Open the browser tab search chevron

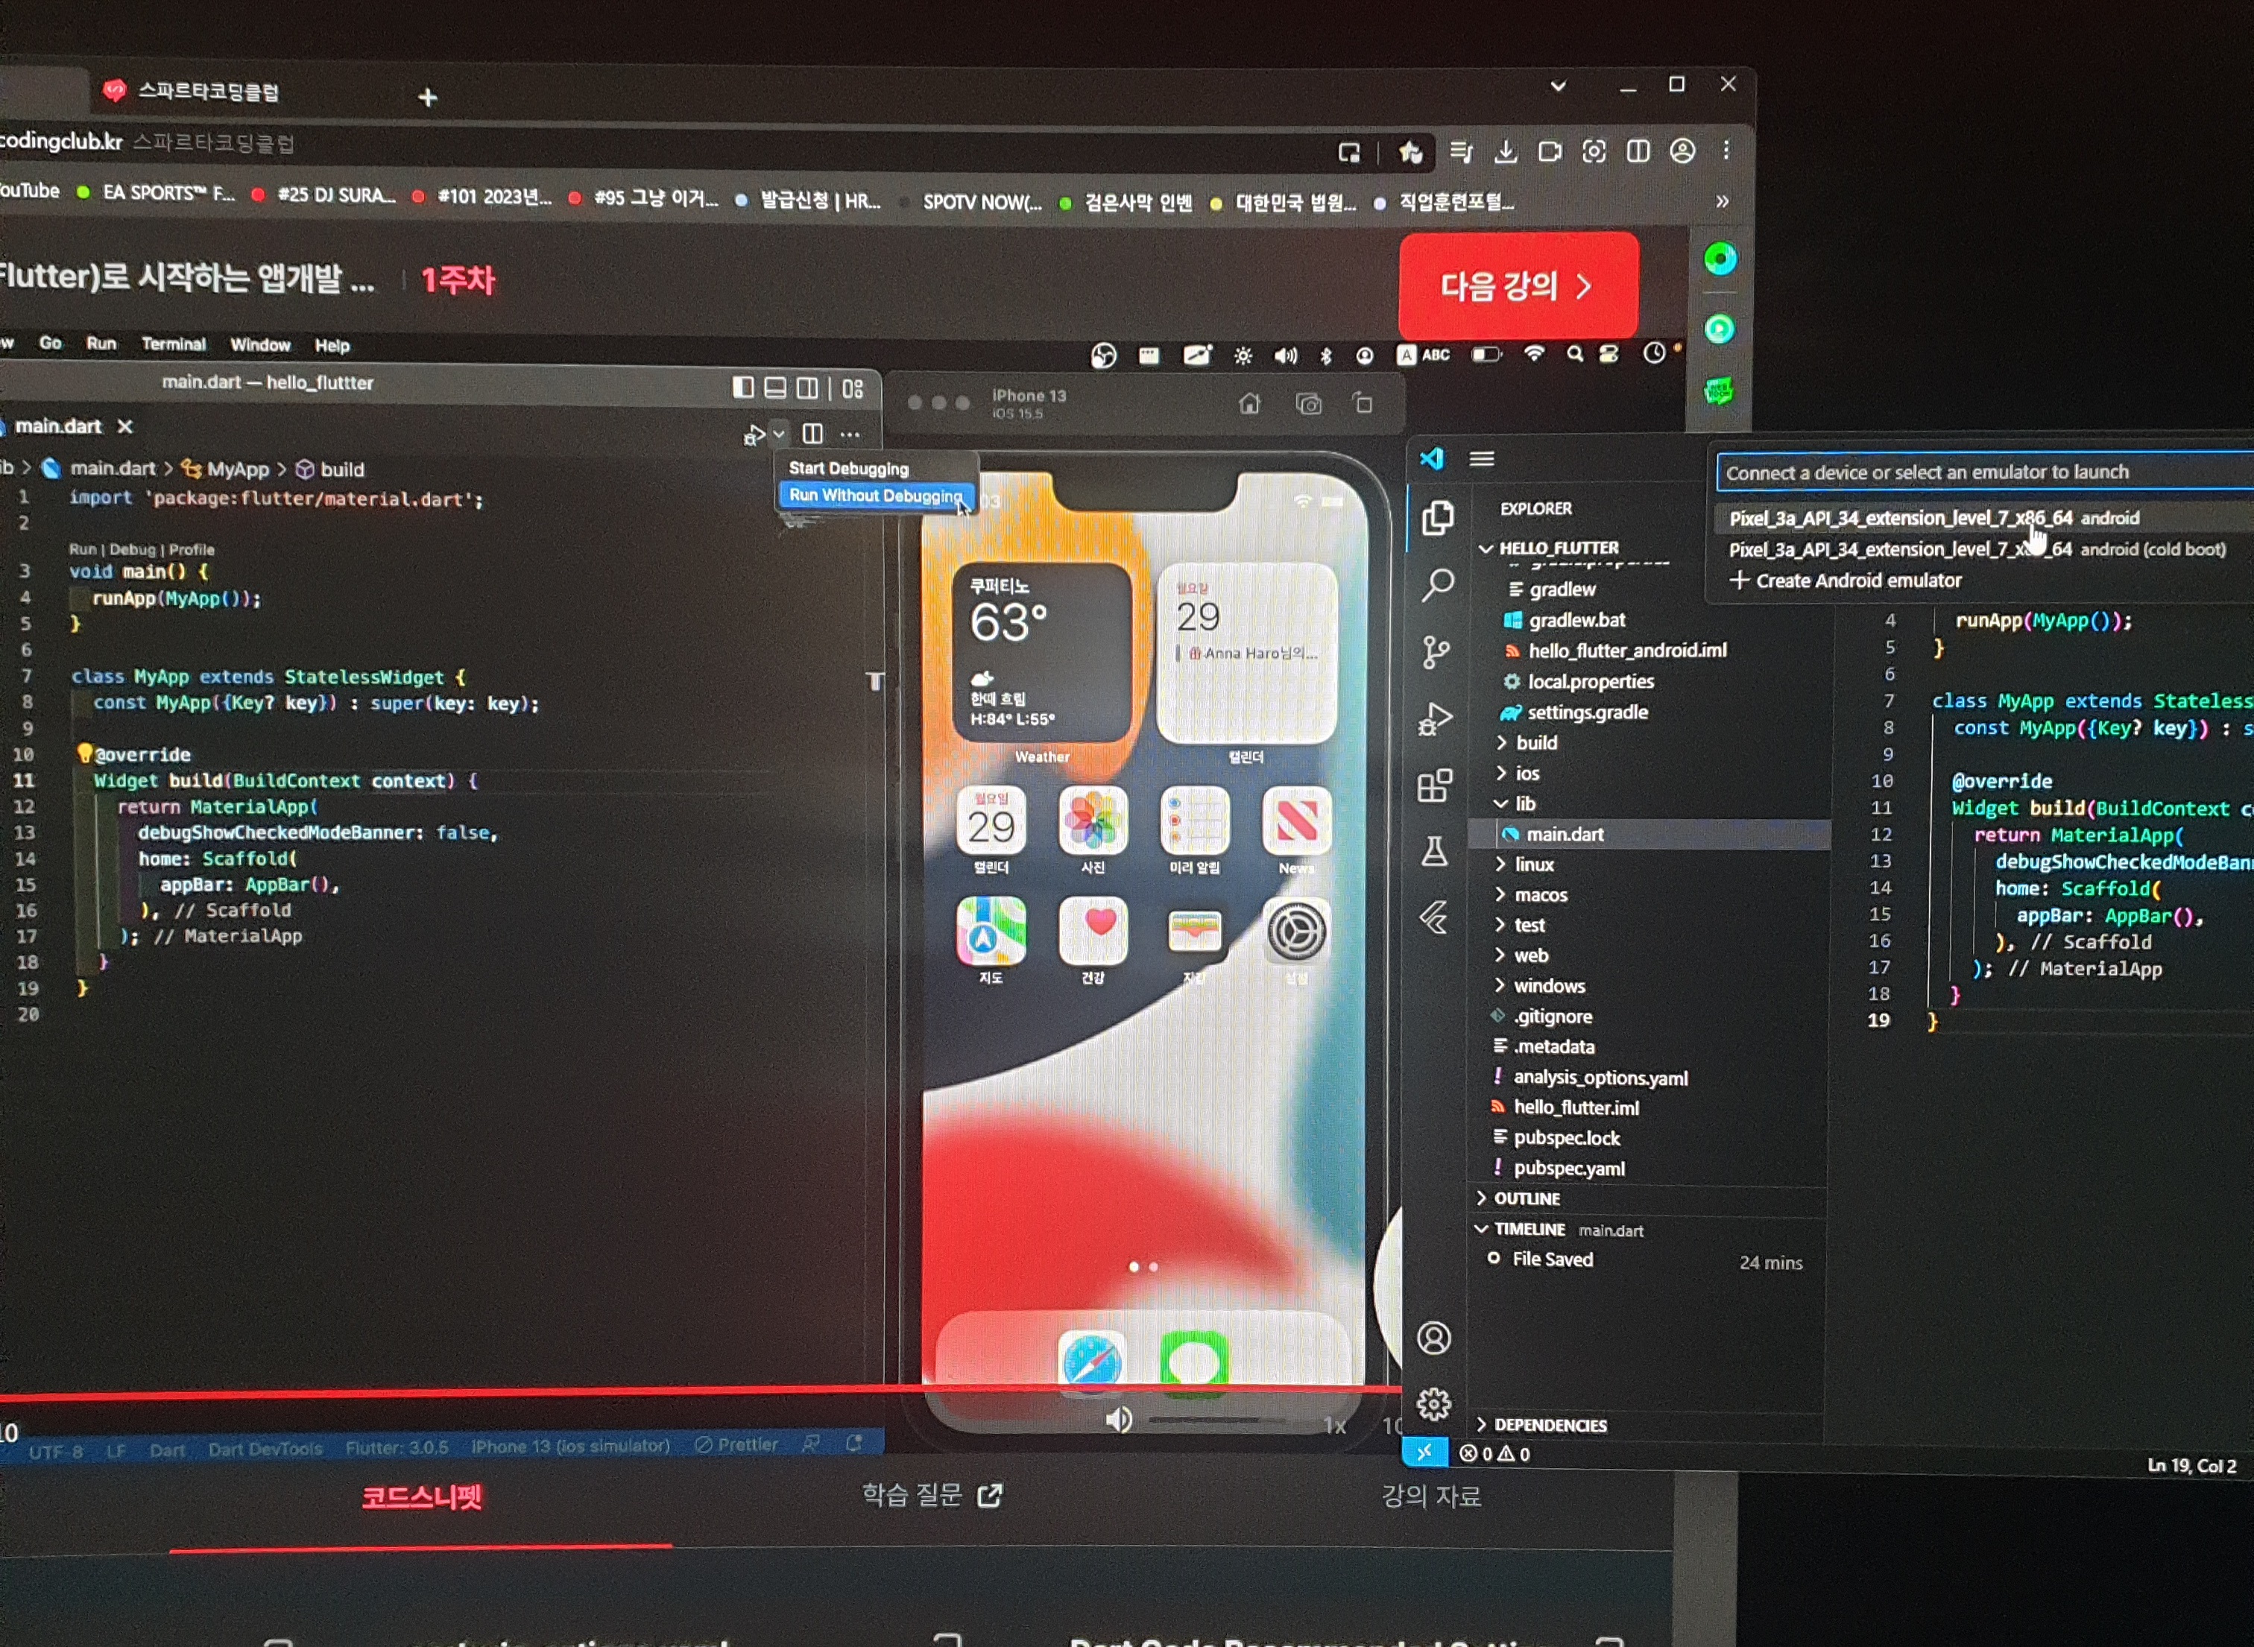1558,86
